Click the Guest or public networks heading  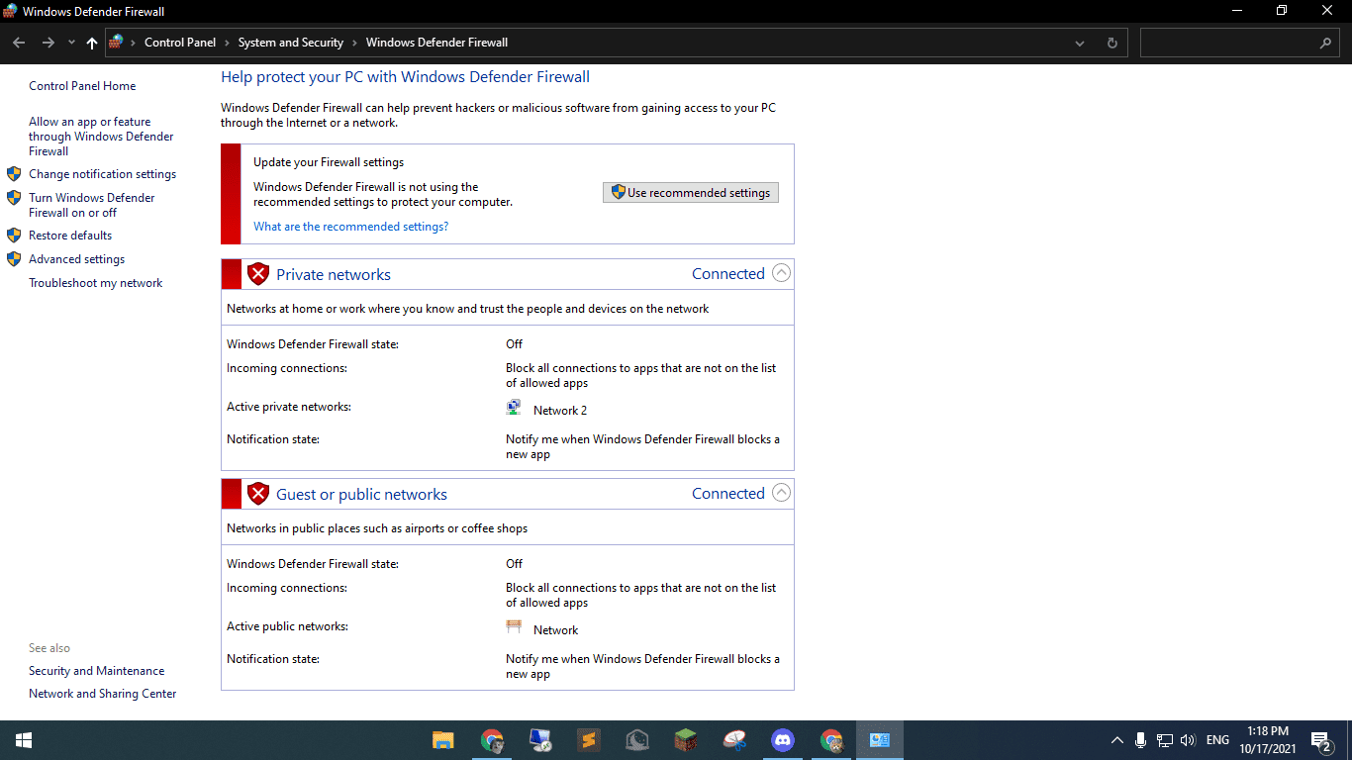(x=362, y=495)
